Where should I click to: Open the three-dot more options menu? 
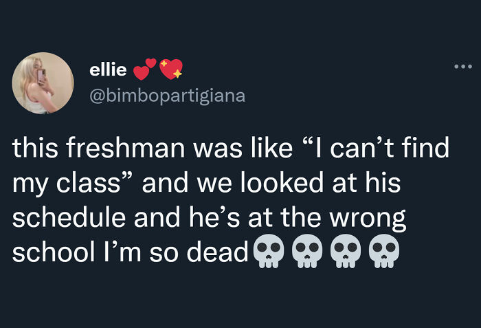(462, 67)
